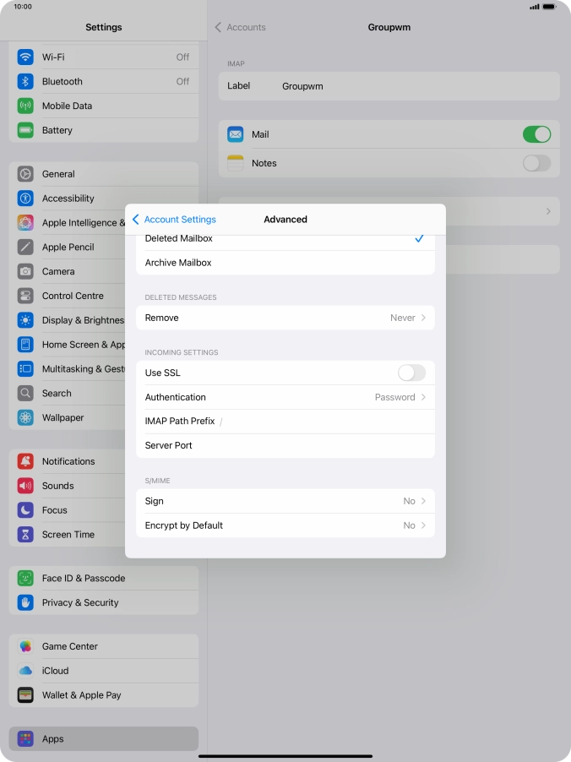
Task: Enable the Use SSL switch
Action: [411, 373]
